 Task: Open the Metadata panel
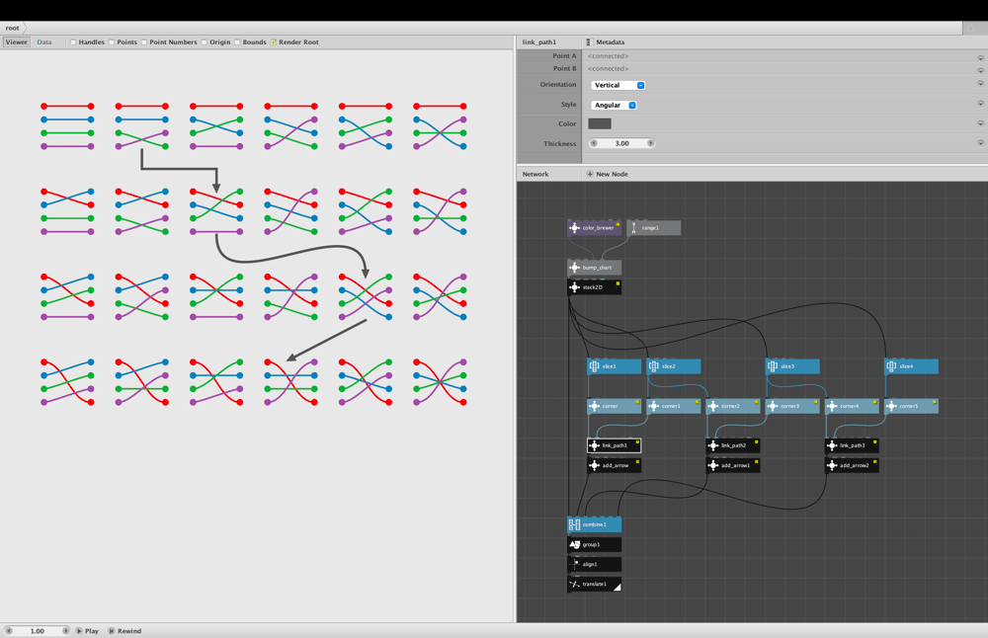[x=606, y=42]
